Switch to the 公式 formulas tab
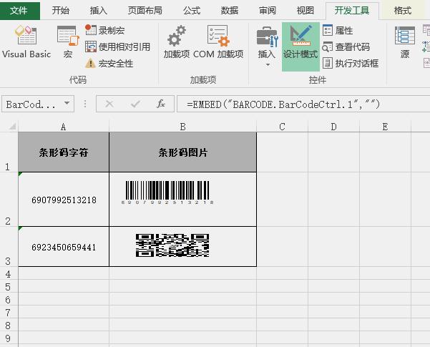The width and height of the screenshot is (430, 347). pos(192,11)
